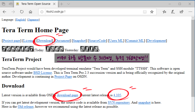Click the Tera Term Home Page heading

point(35,30)
